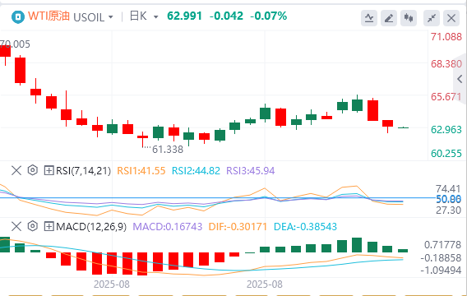
Task: Remove the RSI indicator panel
Action: pyautogui.click(x=16, y=171)
